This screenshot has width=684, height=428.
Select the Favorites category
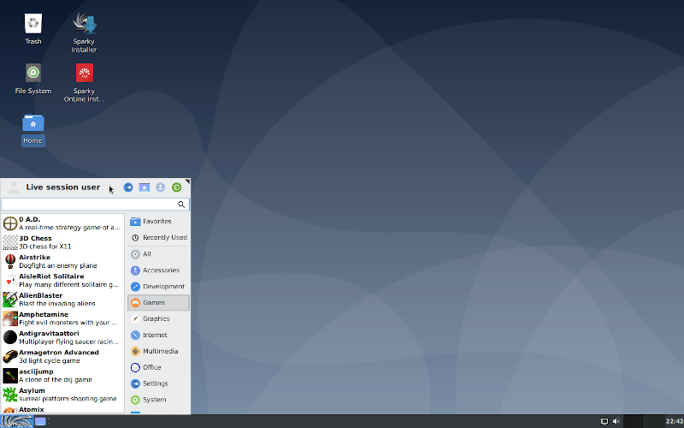(159, 222)
